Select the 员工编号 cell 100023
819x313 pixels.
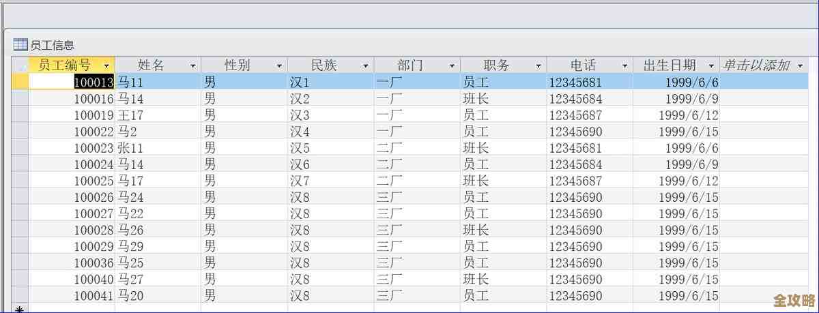pos(72,147)
